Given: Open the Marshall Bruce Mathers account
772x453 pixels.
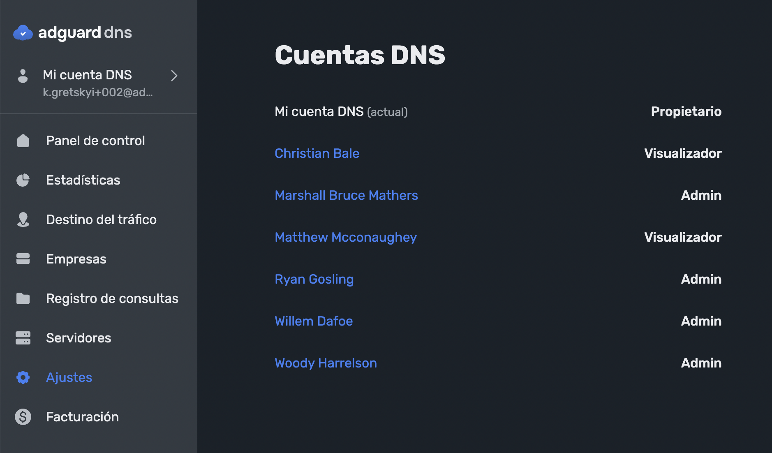Looking at the screenshot, I should coord(346,195).
